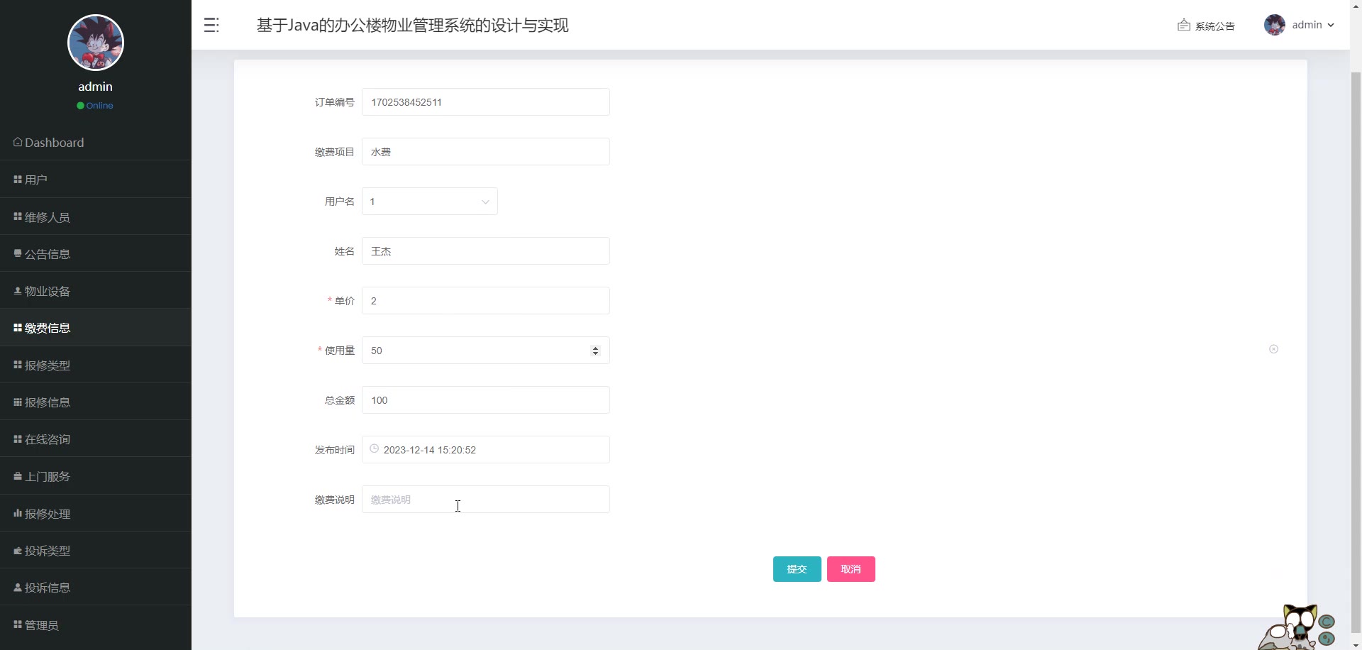Click the 公告信息 menu icon
1362x650 pixels.
click(x=18, y=253)
